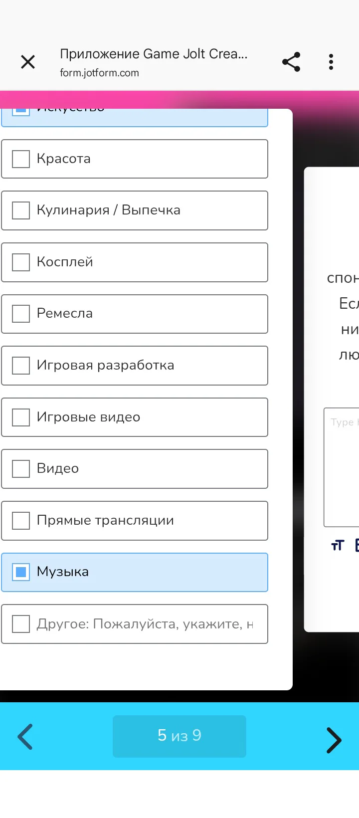Check the Красота checkbox
Viewport: 359px width, 818px height.
21,159
